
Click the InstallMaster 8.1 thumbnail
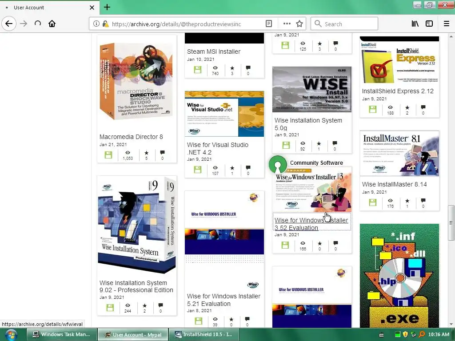tap(399, 153)
